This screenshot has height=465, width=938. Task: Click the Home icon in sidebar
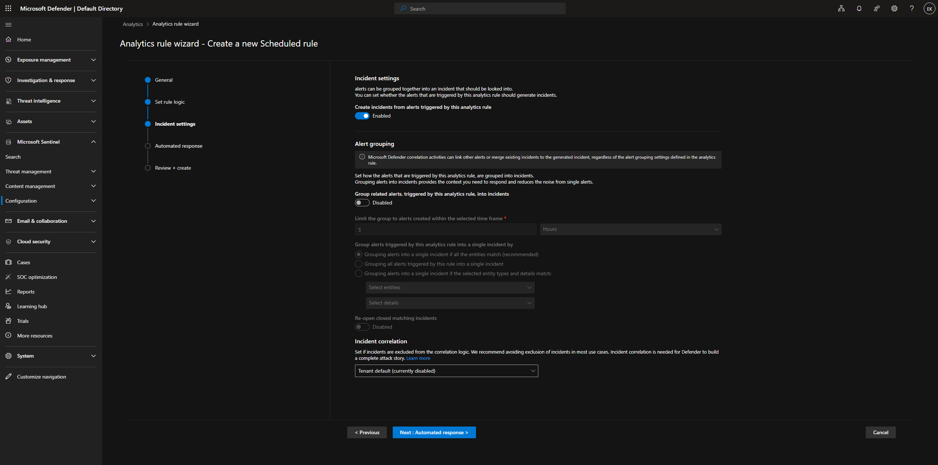8,40
